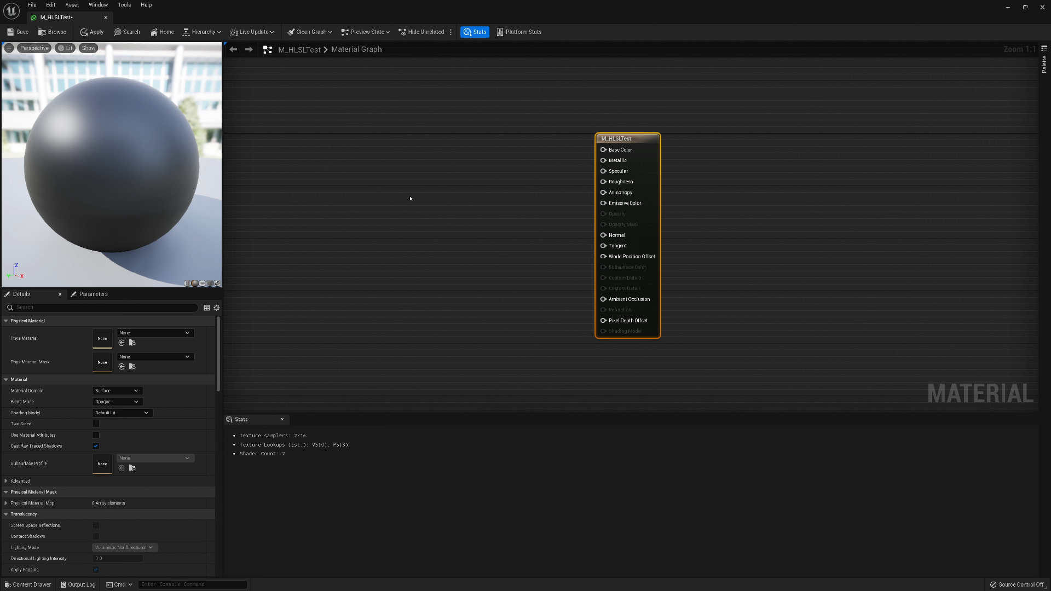1051x591 pixels.
Task: Open the Window menu item
Action: click(98, 5)
